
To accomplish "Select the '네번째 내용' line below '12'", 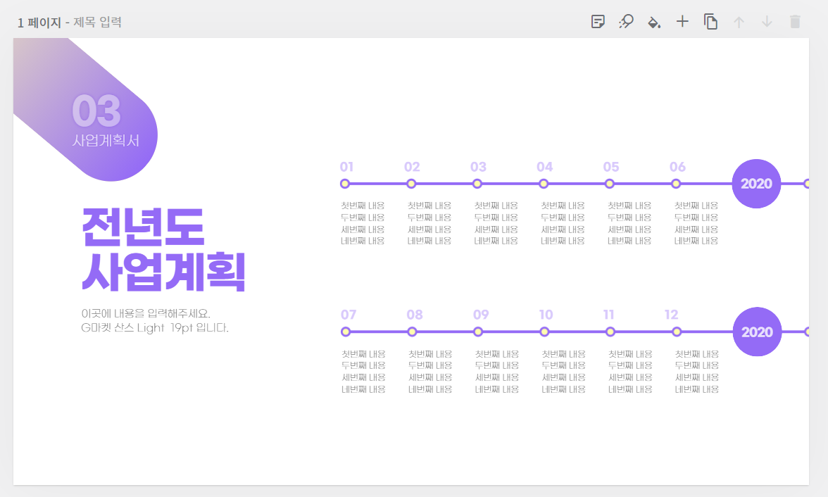I will pos(697,389).
